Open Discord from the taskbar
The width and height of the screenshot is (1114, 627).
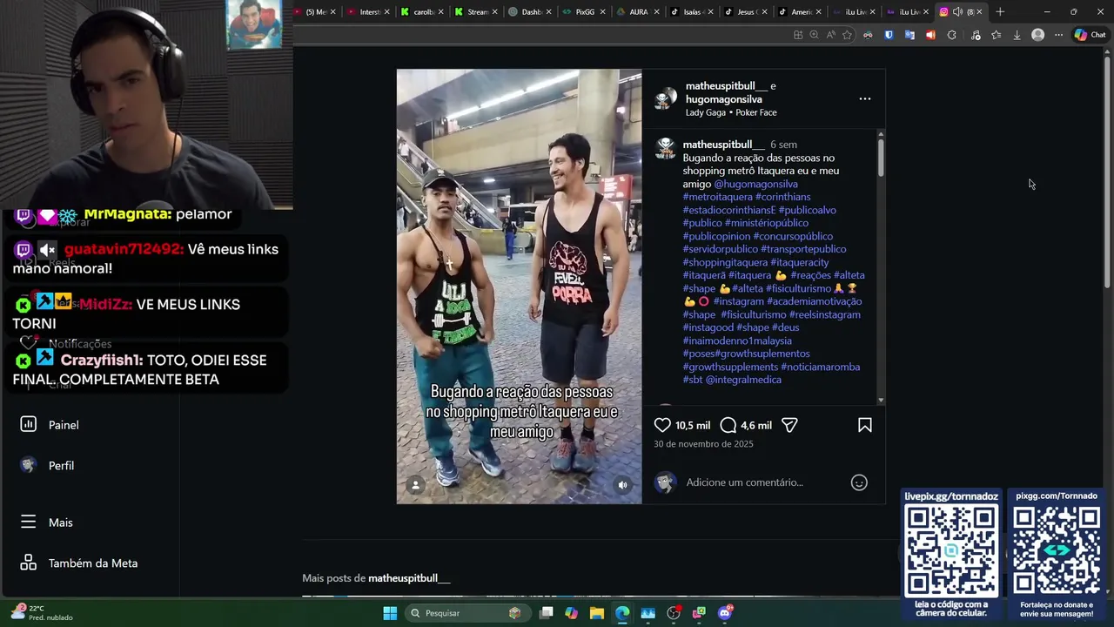click(x=725, y=613)
